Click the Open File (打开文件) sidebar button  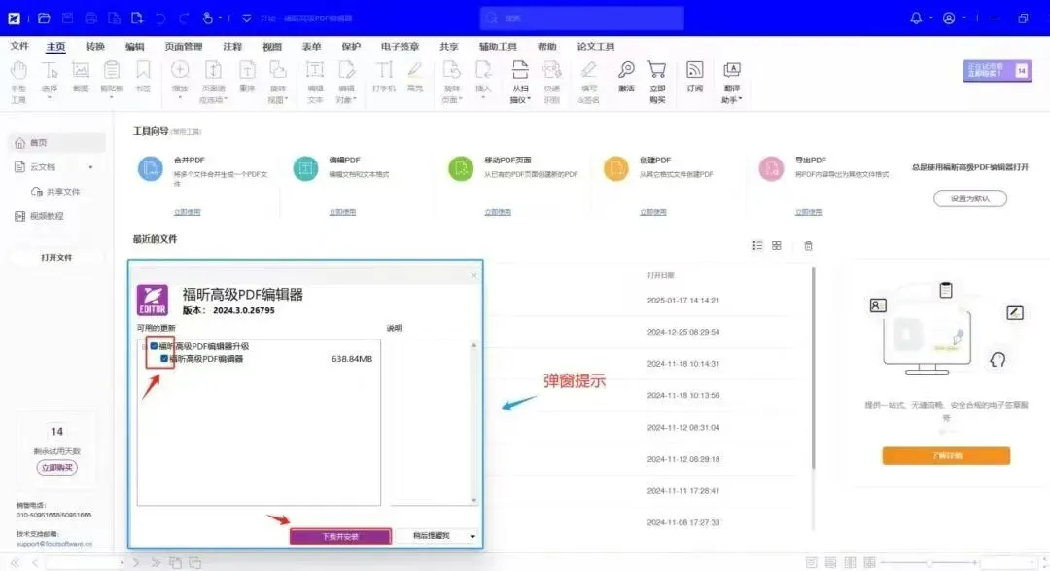click(56, 258)
